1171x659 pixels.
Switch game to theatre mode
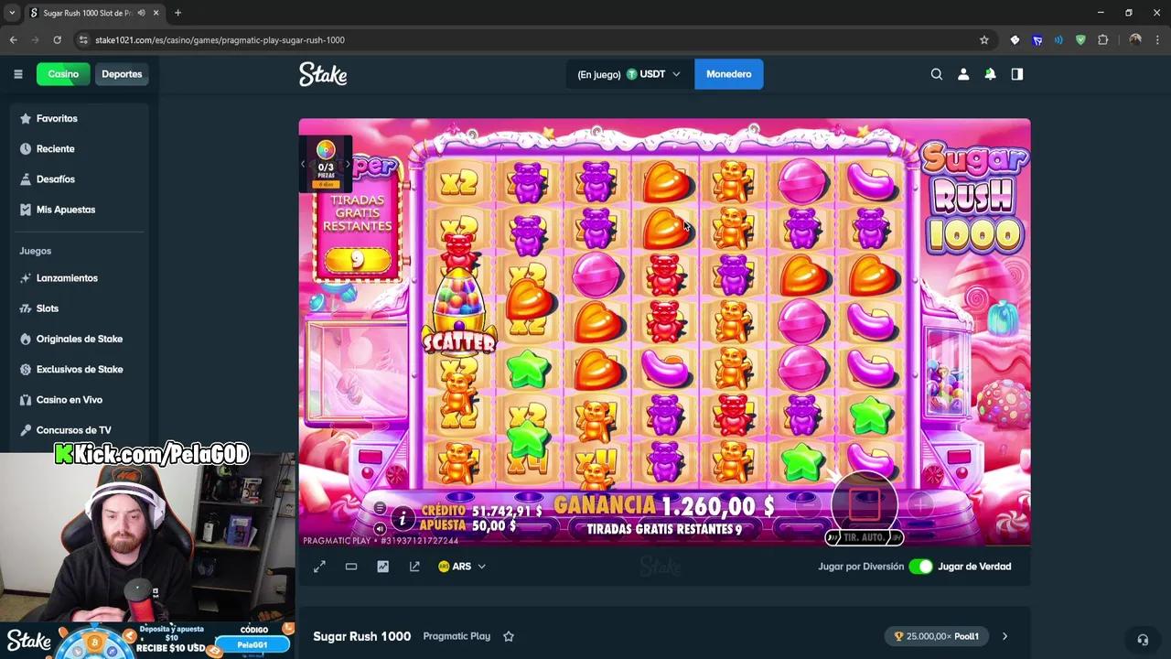click(351, 567)
